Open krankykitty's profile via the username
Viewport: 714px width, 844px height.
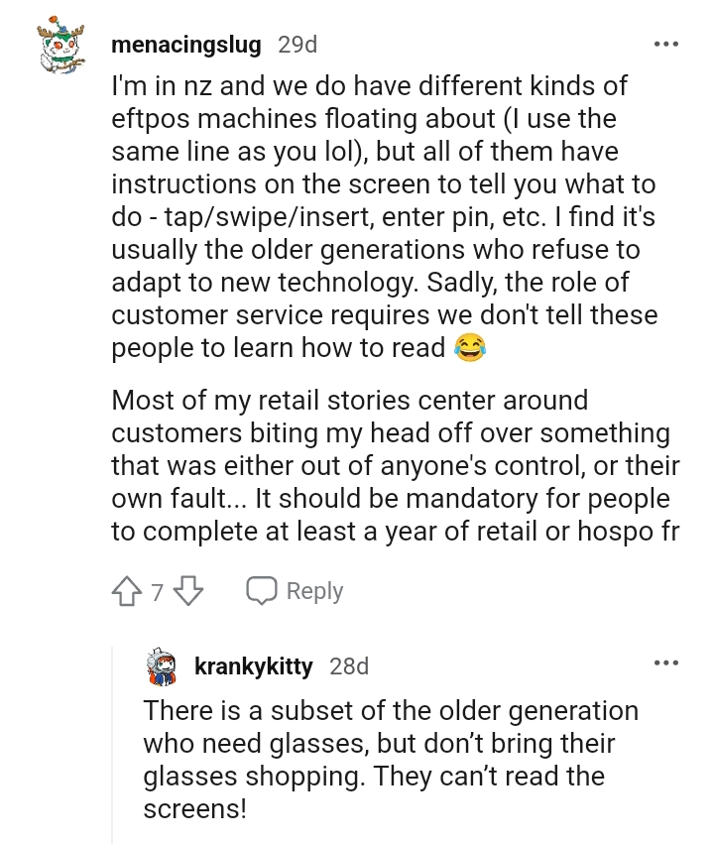(253, 666)
